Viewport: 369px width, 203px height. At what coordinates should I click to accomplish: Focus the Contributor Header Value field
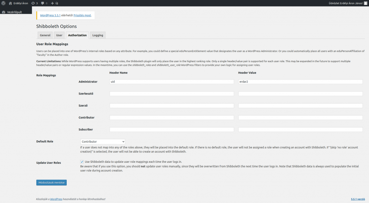301,117
